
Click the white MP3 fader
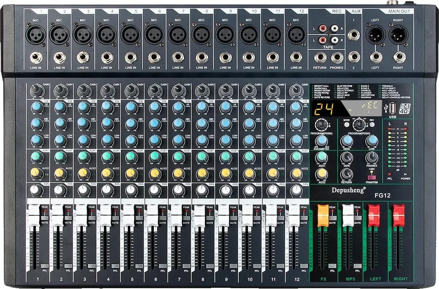tap(348, 215)
